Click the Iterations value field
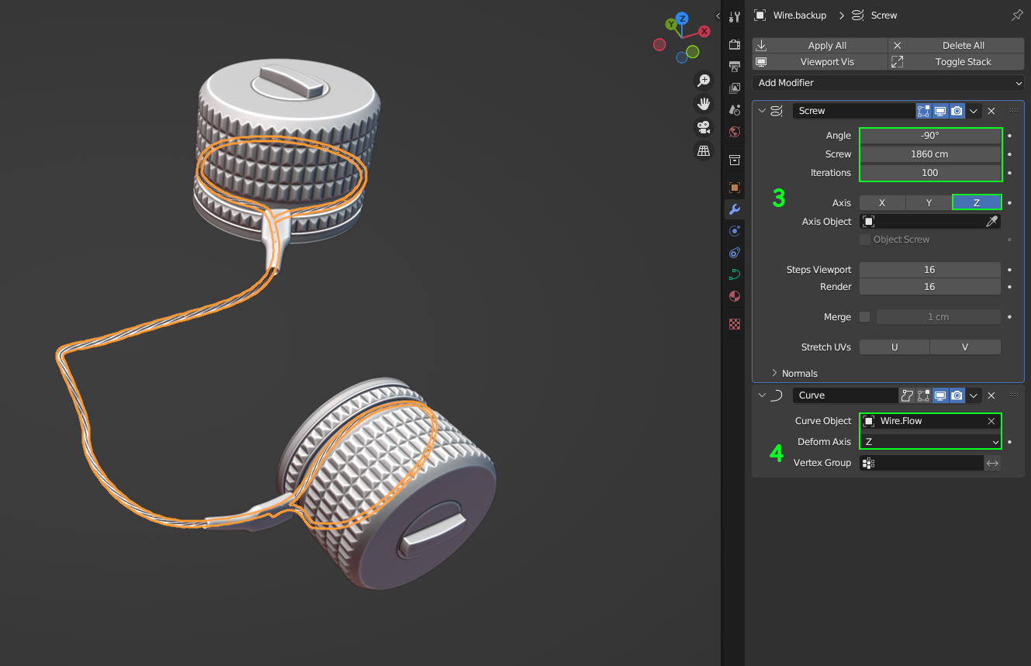Viewport: 1031px width, 666px height. click(x=929, y=173)
